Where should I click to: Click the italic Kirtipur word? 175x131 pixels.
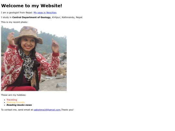56,17
